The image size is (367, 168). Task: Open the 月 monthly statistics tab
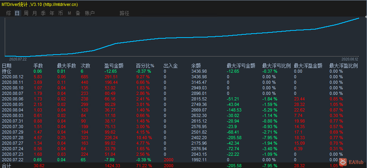click(x=35, y=13)
